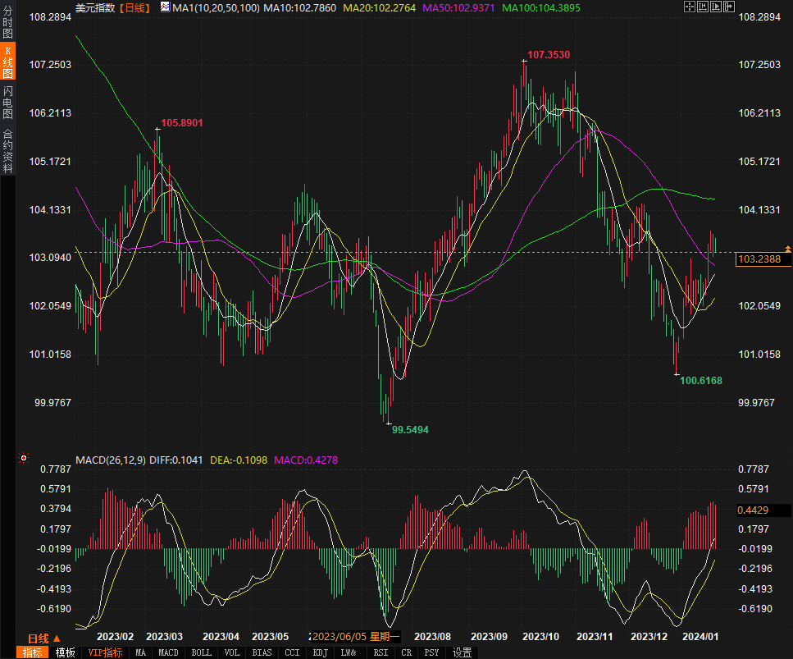Open 设置 in indicator bar
The height and width of the screenshot is (659, 793).
click(462, 652)
